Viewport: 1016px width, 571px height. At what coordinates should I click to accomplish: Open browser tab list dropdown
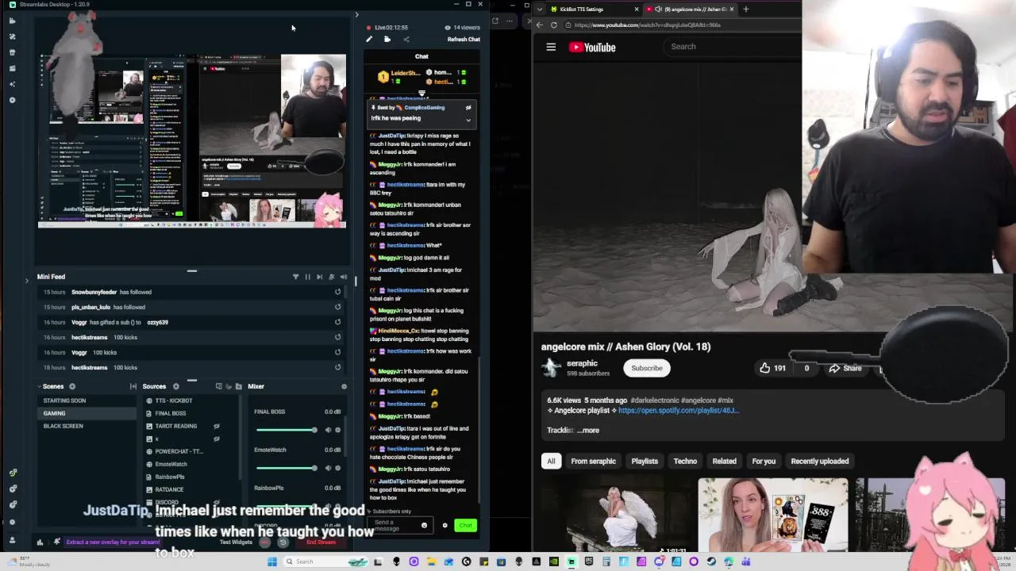(x=540, y=9)
